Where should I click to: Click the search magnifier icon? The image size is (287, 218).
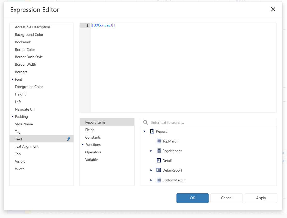[x=146, y=122]
